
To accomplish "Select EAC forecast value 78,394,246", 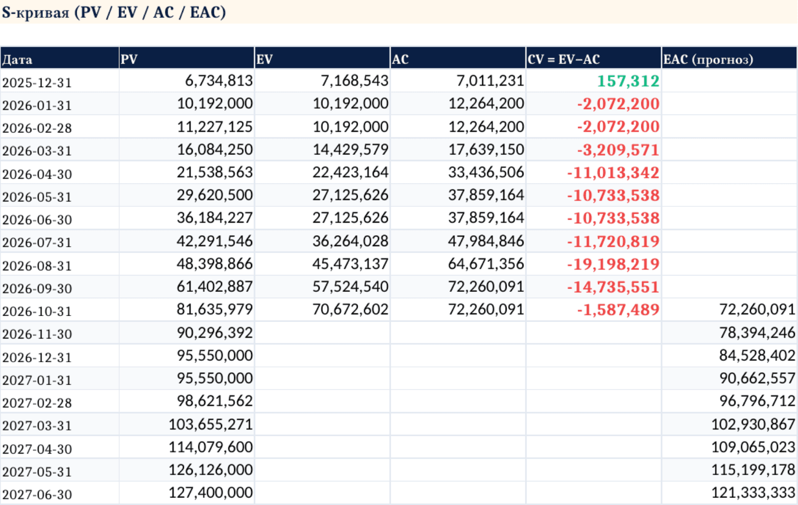I will tap(758, 332).
